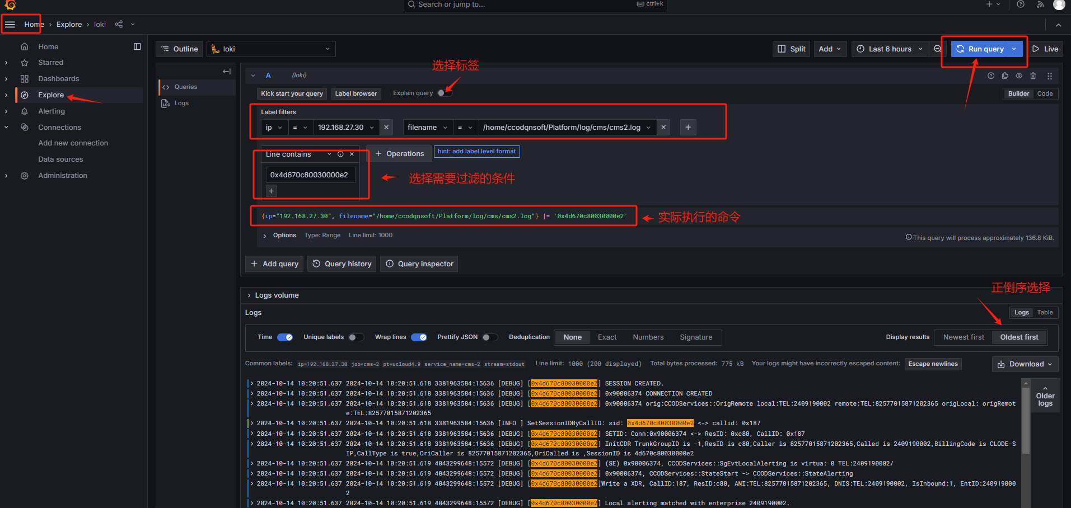Enable the Prettify JSON switch
The height and width of the screenshot is (508, 1071).
coord(490,337)
